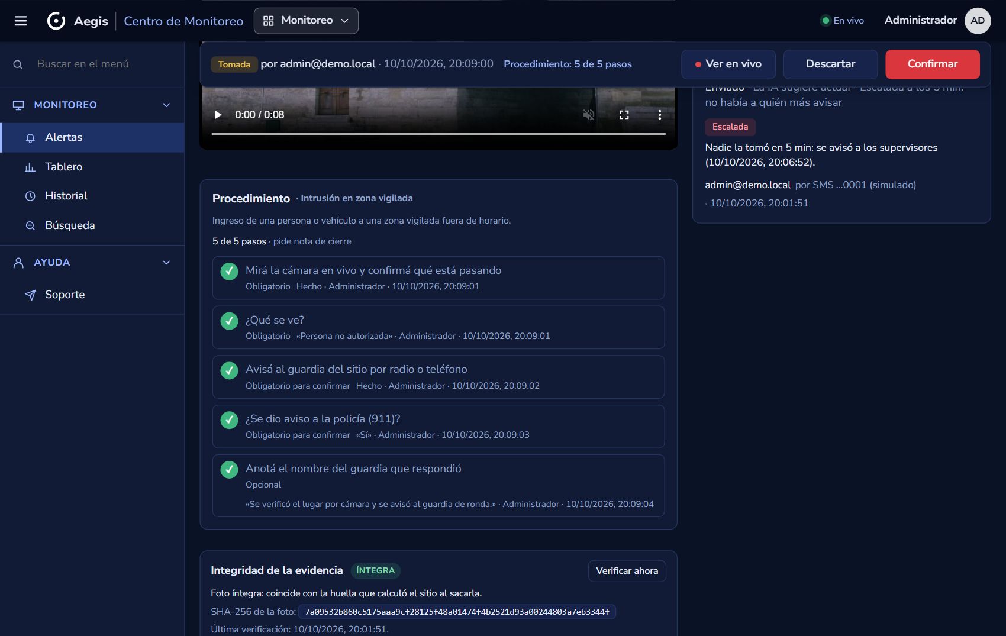Image resolution: width=1006 pixels, height=636 pixels.
Task: Open Búsqueda in the sidebar
Action: (x=93, y=225)
